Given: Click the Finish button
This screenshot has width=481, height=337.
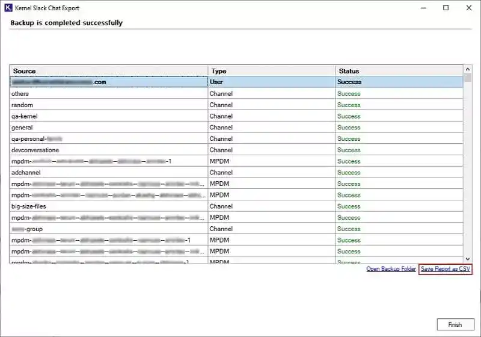Looking at the screenshot, I should (455, 324).
